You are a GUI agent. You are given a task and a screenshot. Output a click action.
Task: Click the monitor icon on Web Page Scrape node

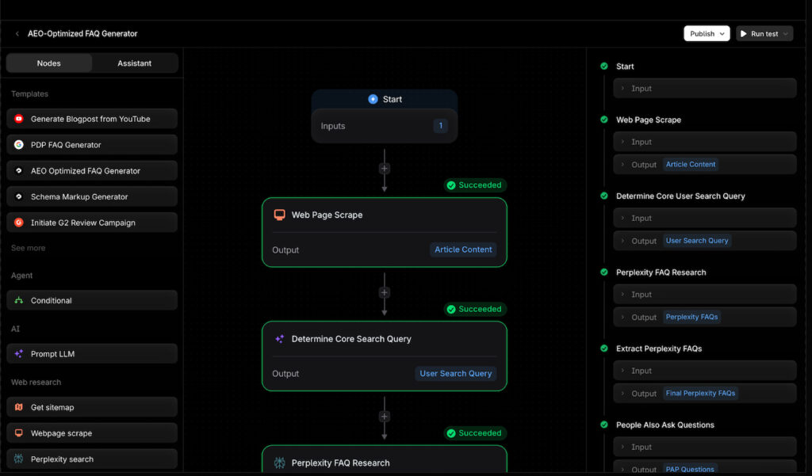279,215
